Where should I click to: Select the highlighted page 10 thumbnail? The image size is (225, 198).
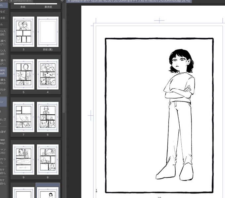[48, 192]
